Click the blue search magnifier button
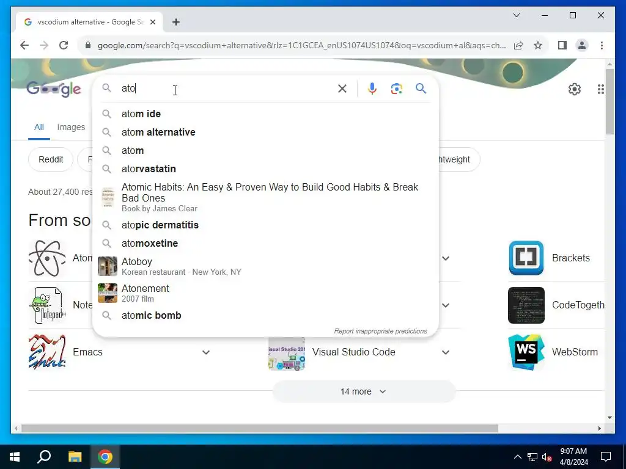 pos(421,88)
